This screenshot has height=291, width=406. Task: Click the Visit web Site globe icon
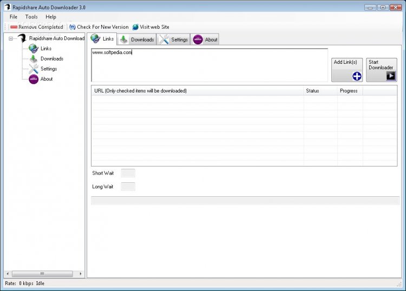click(135, 27)
